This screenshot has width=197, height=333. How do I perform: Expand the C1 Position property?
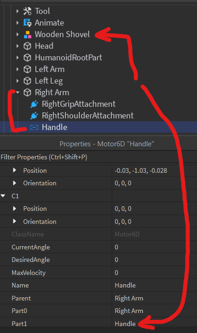[x=14, y=209]
